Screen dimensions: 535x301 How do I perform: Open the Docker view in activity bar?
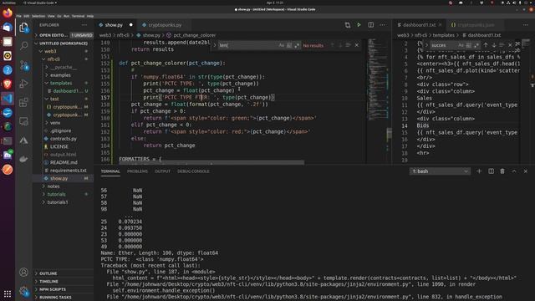[24, 159]
